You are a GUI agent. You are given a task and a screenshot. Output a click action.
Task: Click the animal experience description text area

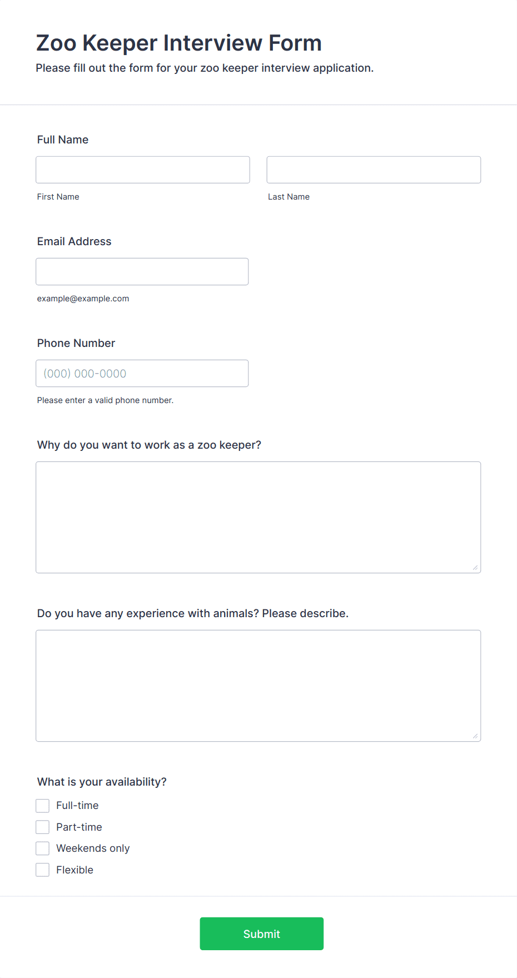(258, 686)
